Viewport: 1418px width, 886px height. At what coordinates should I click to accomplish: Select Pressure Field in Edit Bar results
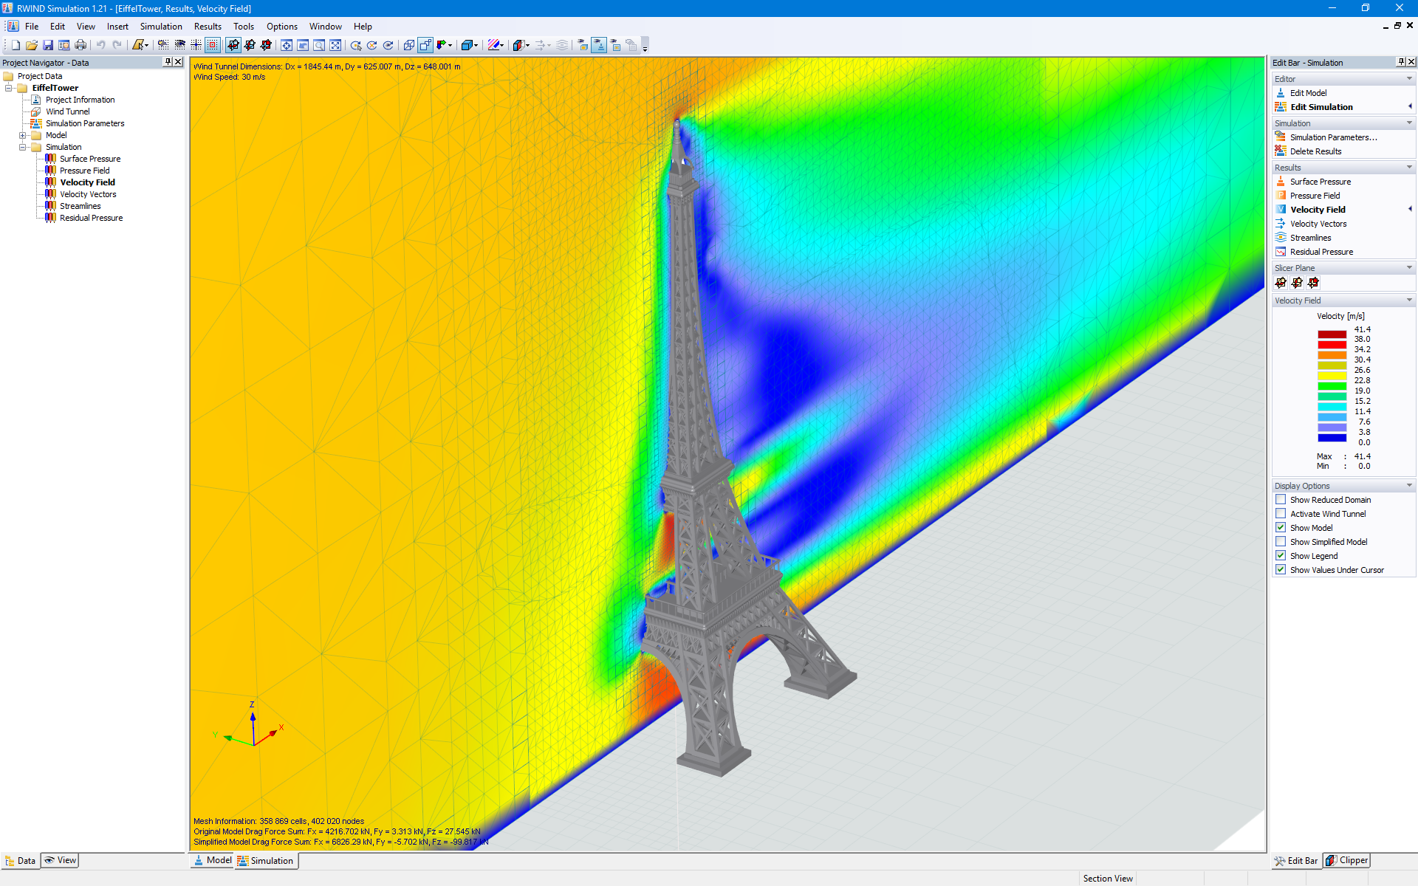1315,196
